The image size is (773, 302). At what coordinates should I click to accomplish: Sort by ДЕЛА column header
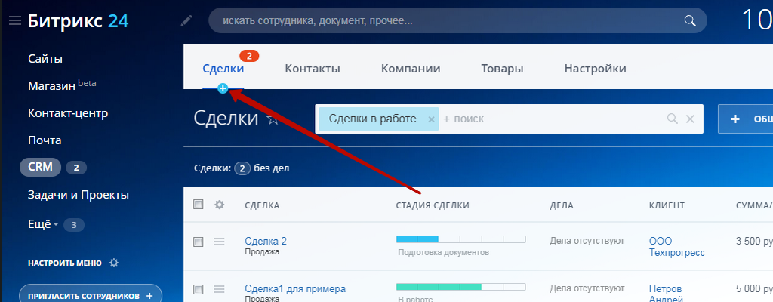[562, 205]
